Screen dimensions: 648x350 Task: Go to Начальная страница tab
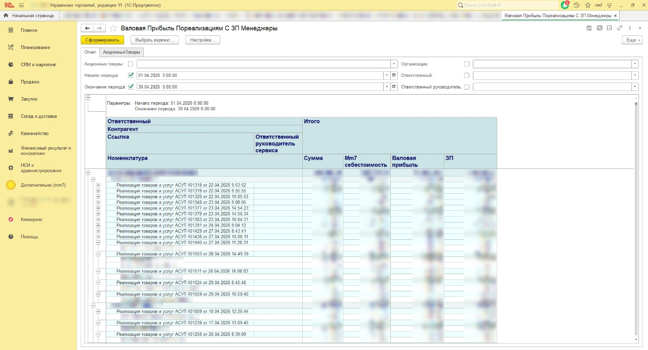click(x=29, y=16)
